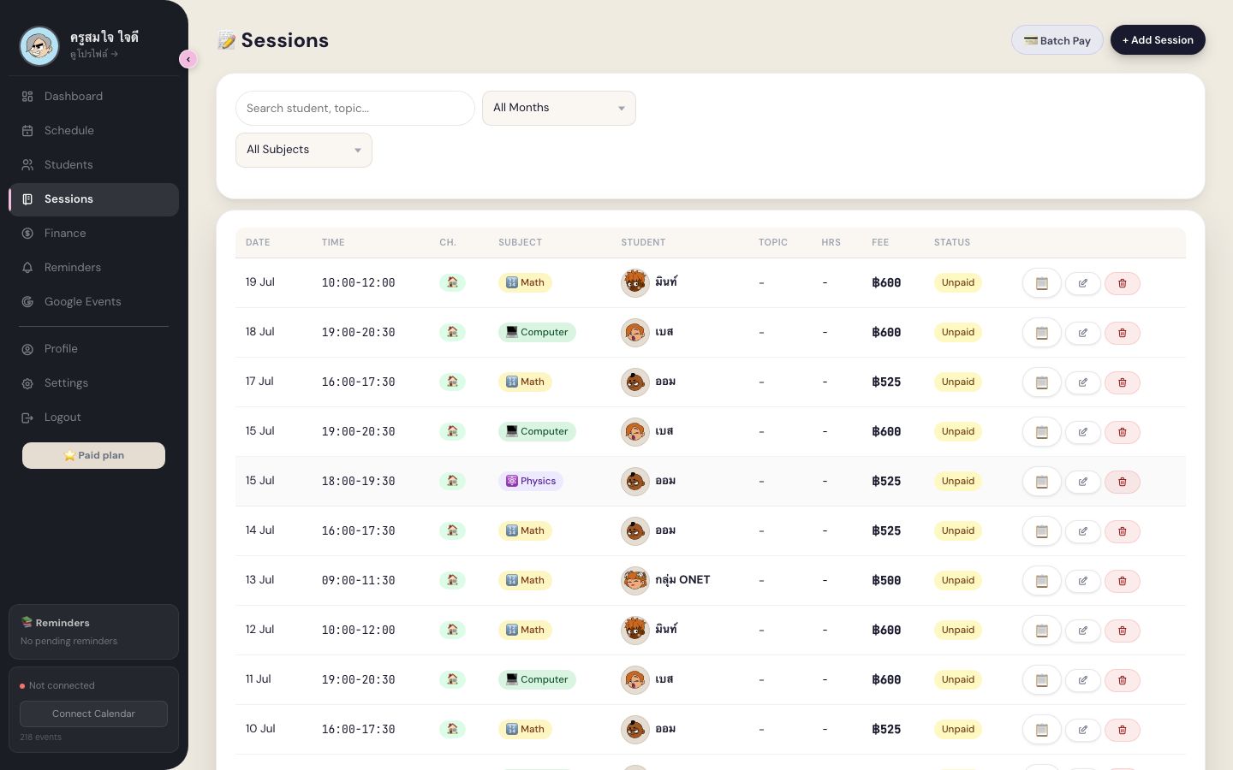Delete the 13 Jul session
1233x770 pixels.
(1122, 581)
